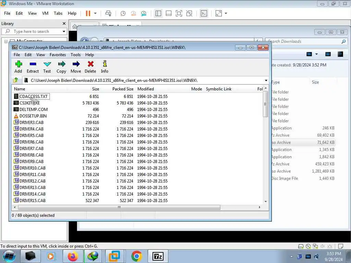This screenshot has height=263, width=351.
Task: Click the Info icon in 7-Zip toolbar
Action: click(105, 67)
